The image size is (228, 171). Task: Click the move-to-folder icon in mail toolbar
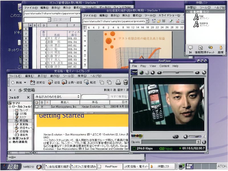(102, 82)
